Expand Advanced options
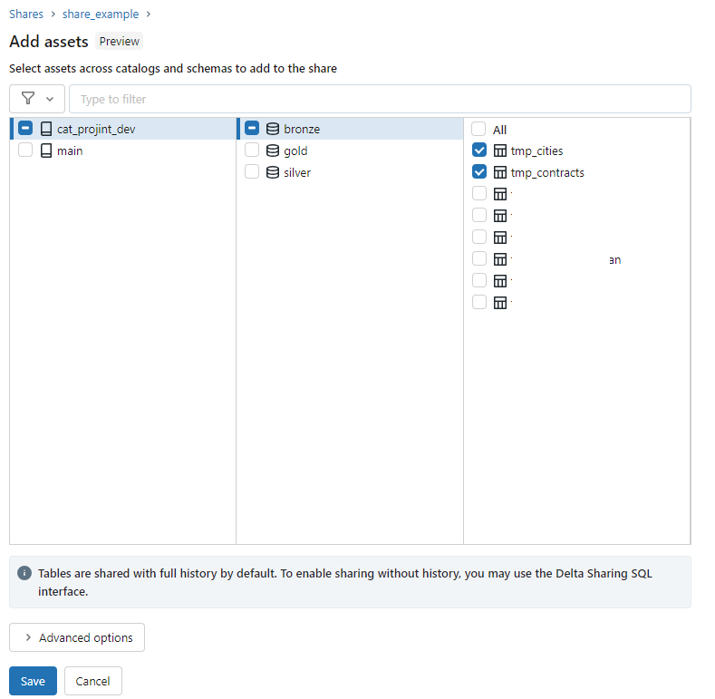This screenshot has width=715, height=699. coord(77,637)
